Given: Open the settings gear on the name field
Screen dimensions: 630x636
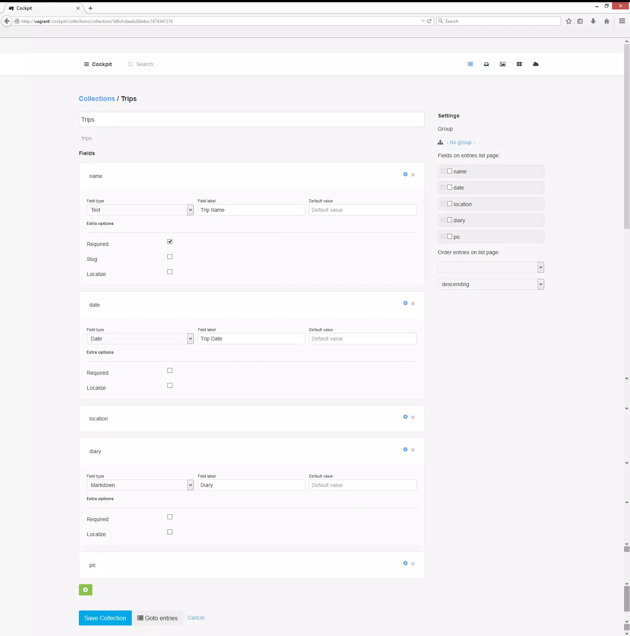Looking at the screenshot, I should coord(405,174).
